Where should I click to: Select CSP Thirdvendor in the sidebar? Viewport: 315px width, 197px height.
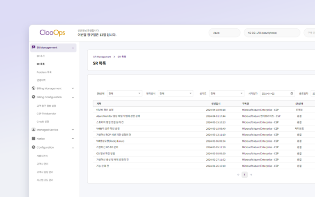(x=46, y=114)
